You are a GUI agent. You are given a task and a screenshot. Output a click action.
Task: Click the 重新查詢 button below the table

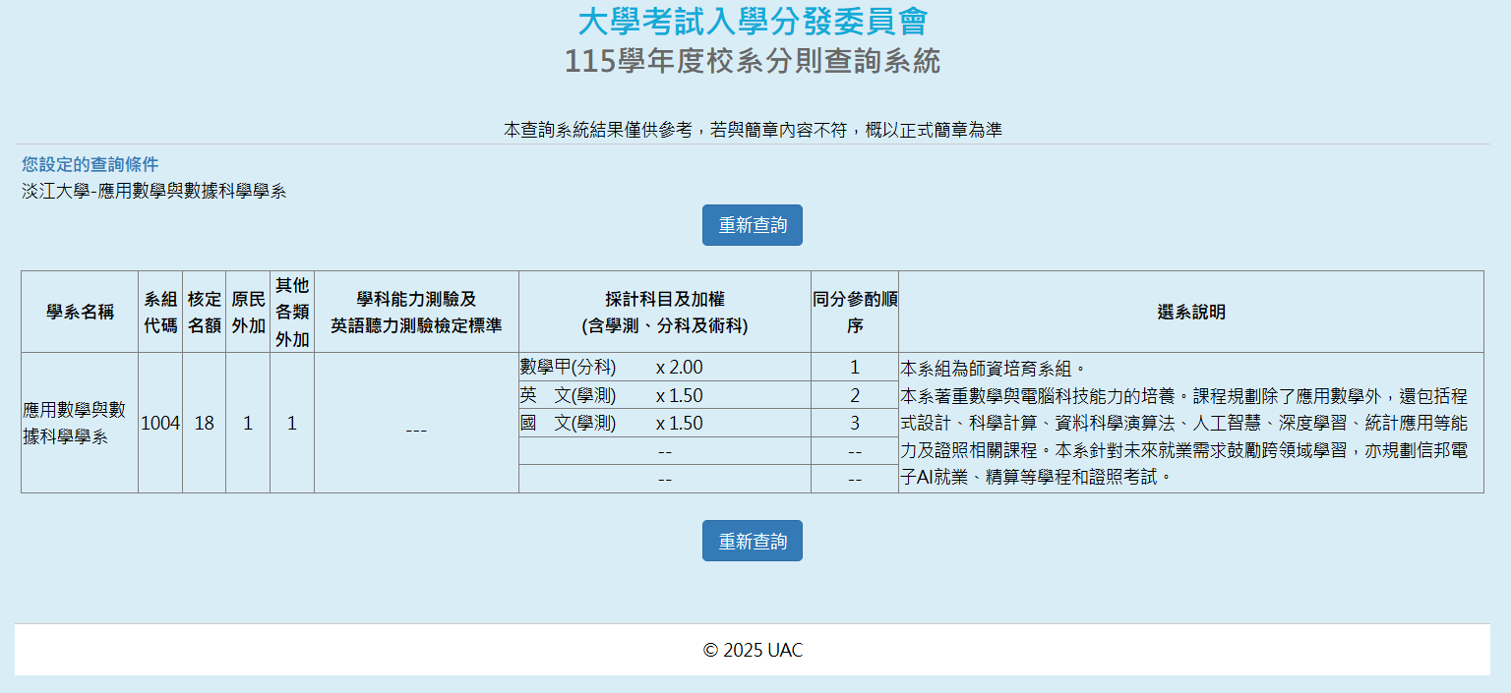coord(752,541)
